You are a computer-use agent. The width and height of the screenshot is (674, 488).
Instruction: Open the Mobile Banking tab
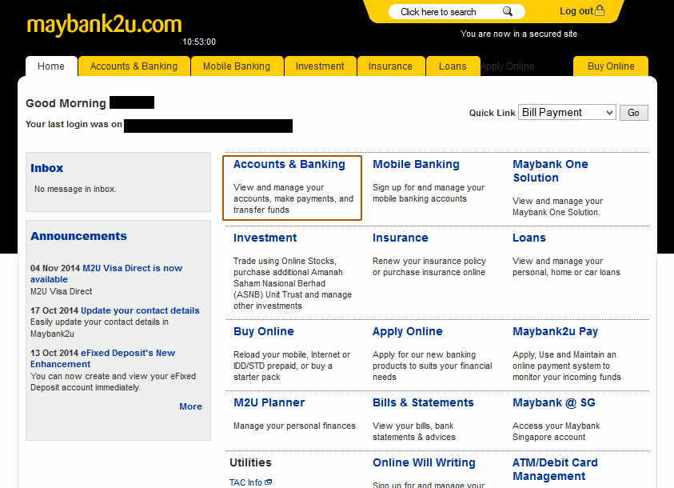(237, 66)
